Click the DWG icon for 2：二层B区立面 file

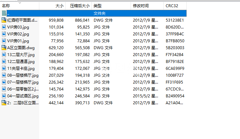(4, 103)
